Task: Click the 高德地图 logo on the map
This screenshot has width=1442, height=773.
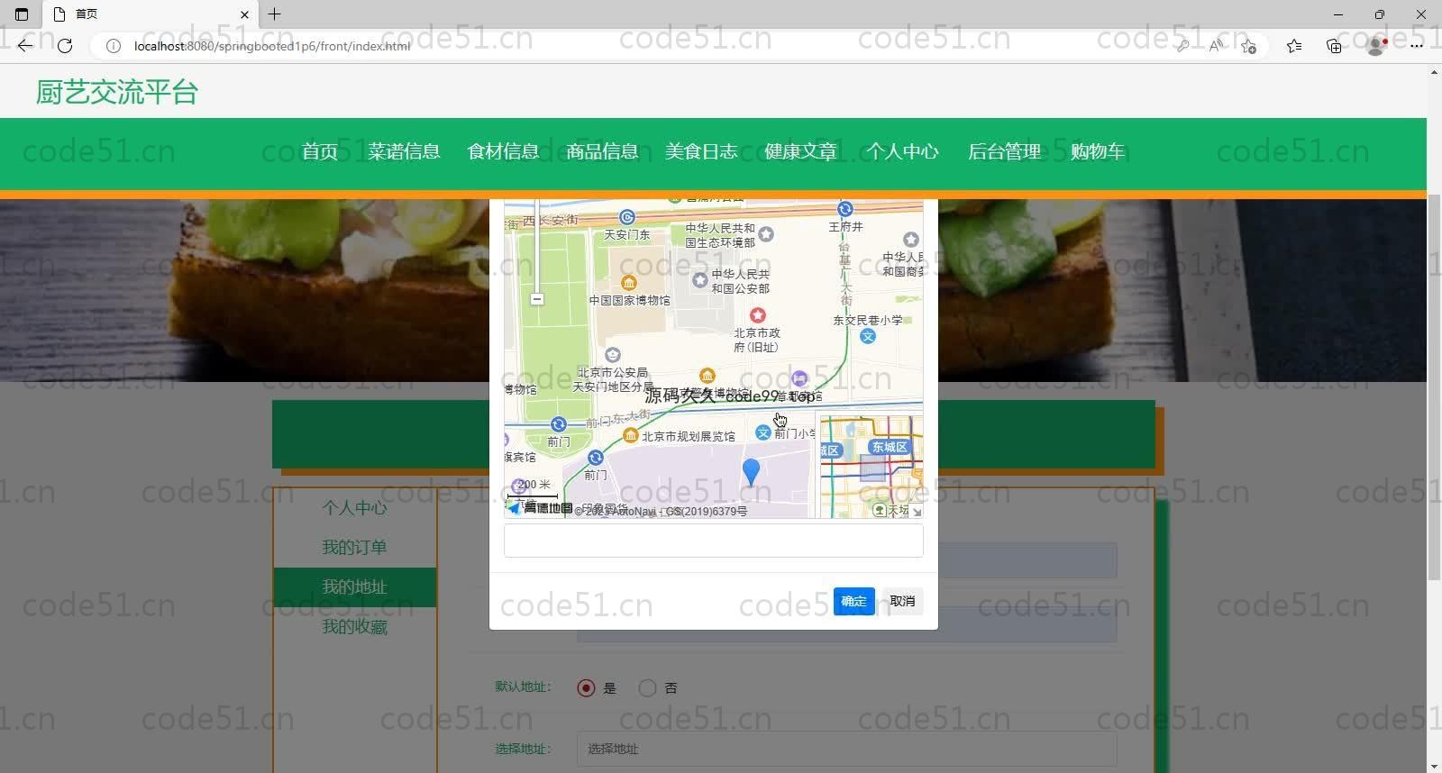Action: (540, 508)
